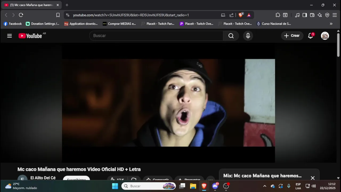Open the Brave playlist music note icon

tap(297, 15)
